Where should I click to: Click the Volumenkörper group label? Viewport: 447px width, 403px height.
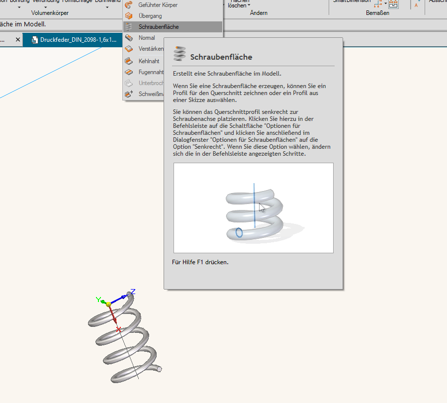[50, 13]
